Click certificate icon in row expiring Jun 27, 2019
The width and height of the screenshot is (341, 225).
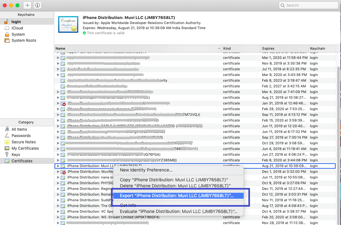pyautogui.click(x=63, y=155)
